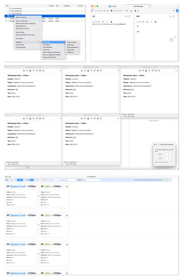Click the Replace to input field
The height and width of the screenshot is (278, 184).
(x=91, y=180)
